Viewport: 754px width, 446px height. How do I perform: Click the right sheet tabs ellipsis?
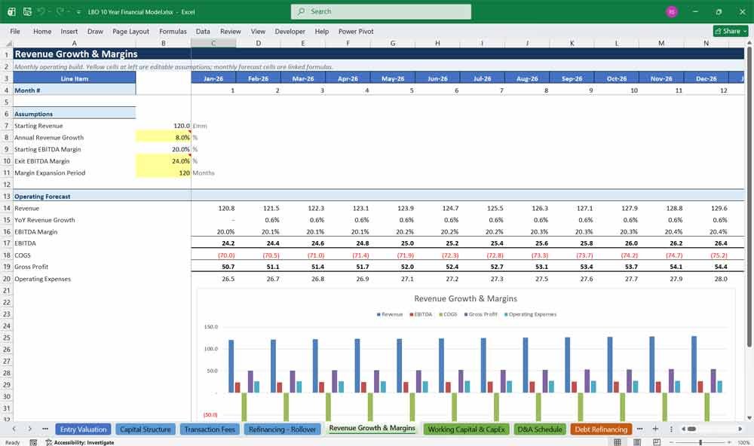639,429
